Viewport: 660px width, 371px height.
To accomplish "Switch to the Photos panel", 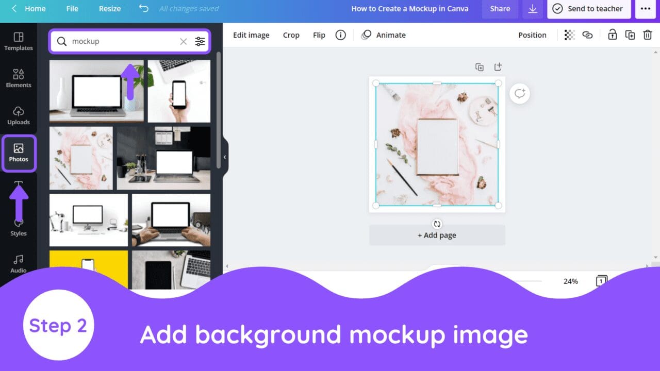I will (19, 153).
